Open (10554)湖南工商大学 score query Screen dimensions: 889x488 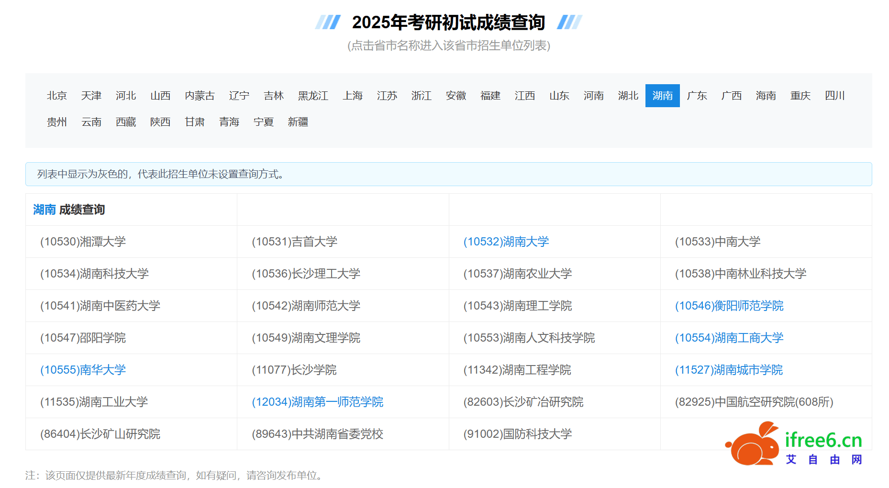729,338
